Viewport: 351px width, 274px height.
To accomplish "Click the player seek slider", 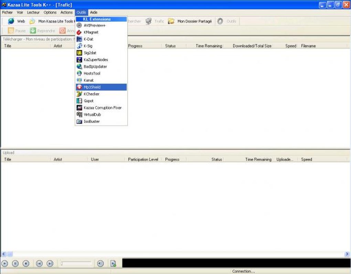I will 76,263.
